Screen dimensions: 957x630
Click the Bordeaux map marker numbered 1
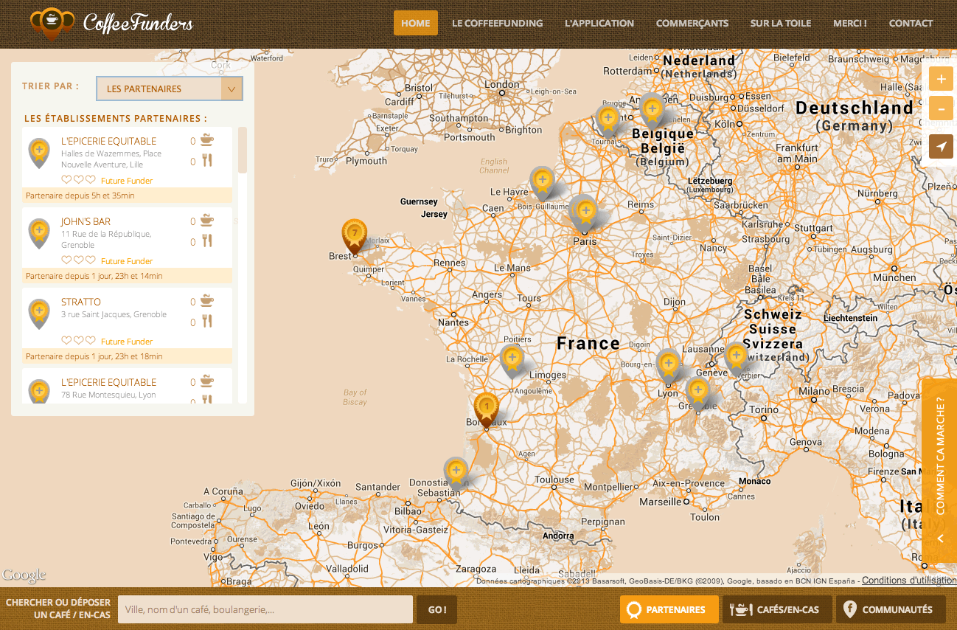[x=486, y=409]
